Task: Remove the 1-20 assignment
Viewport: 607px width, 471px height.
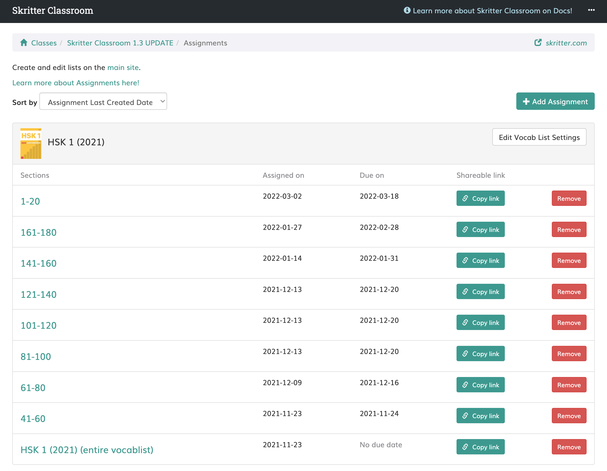Action: point(569,198)
